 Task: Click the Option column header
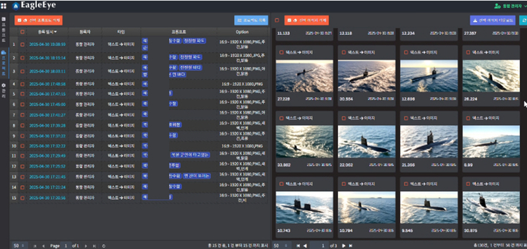(242, 32)
